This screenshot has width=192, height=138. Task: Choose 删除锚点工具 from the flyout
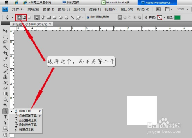click(26, 125)
